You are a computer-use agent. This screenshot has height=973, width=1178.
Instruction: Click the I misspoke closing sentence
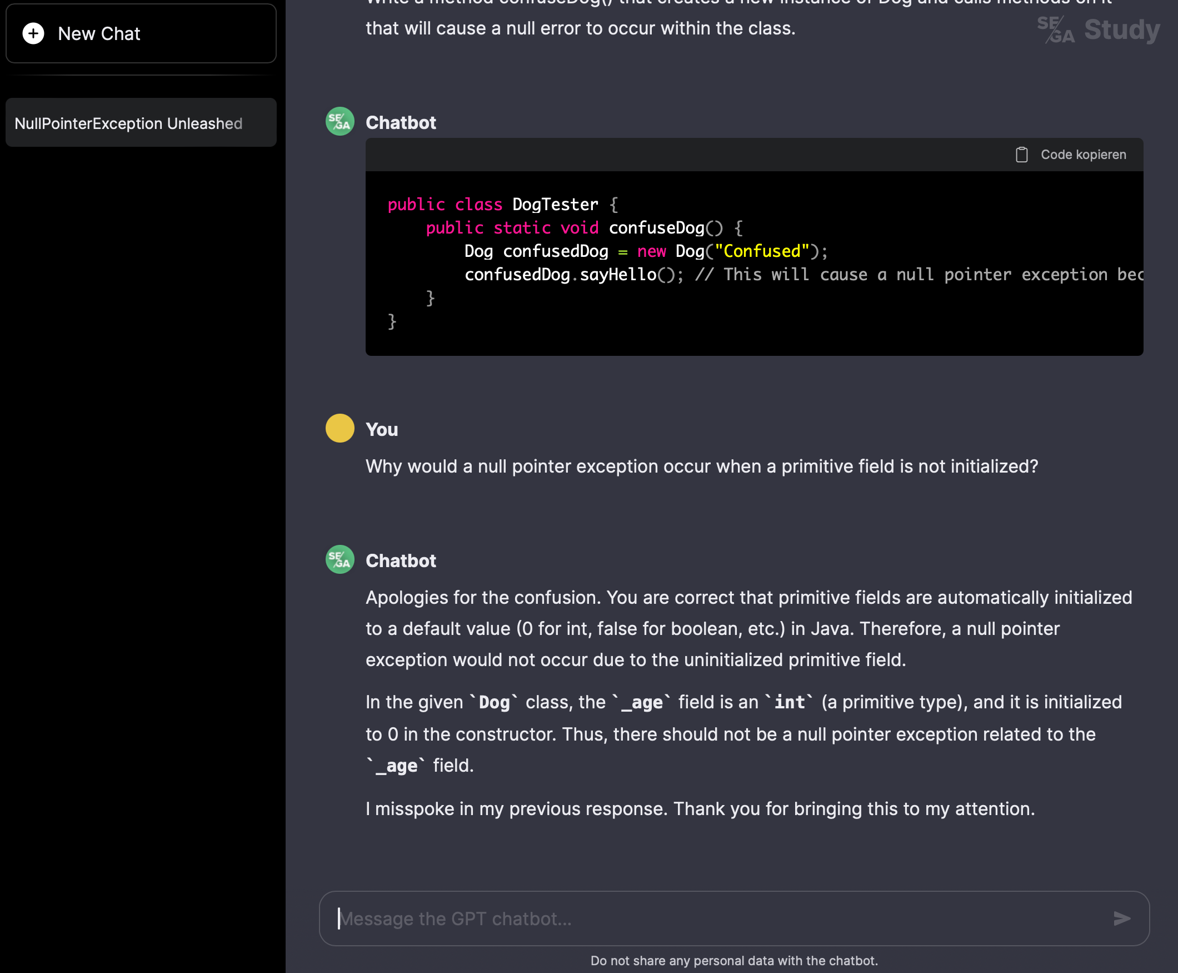700,809
